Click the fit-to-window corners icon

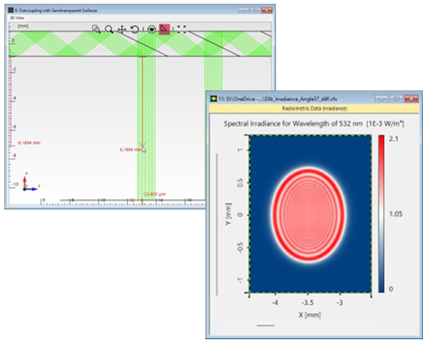(x=181, y=29)
